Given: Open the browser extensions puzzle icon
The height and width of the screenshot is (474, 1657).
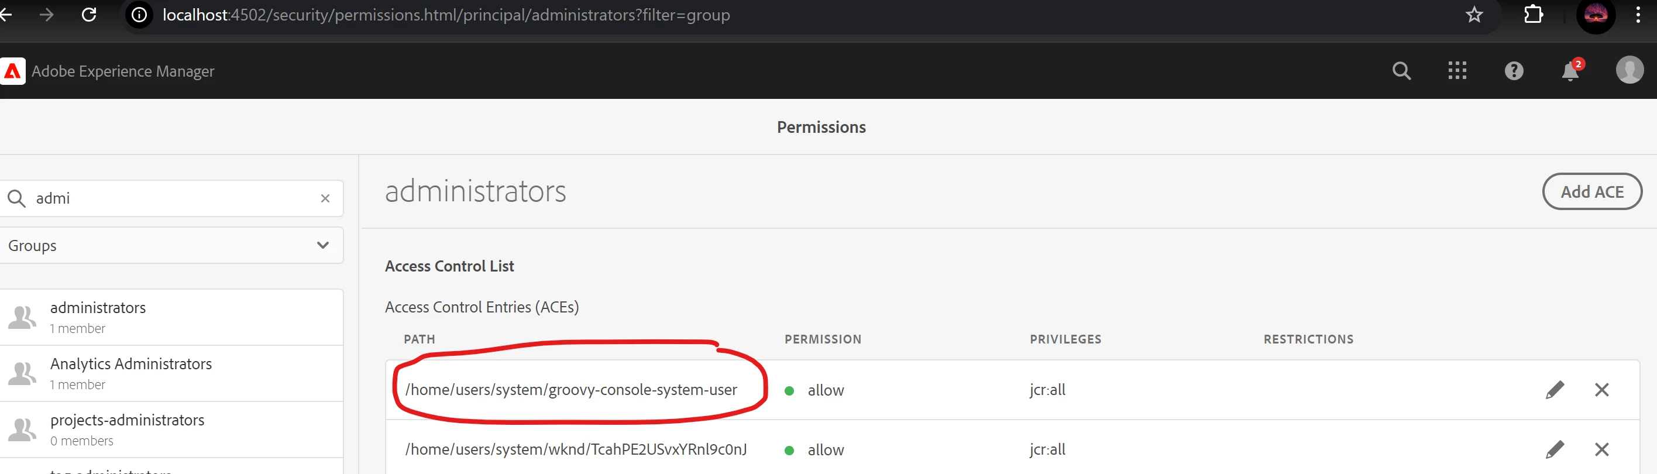Looking at the screenshot, I should (x=1534, y=14).
